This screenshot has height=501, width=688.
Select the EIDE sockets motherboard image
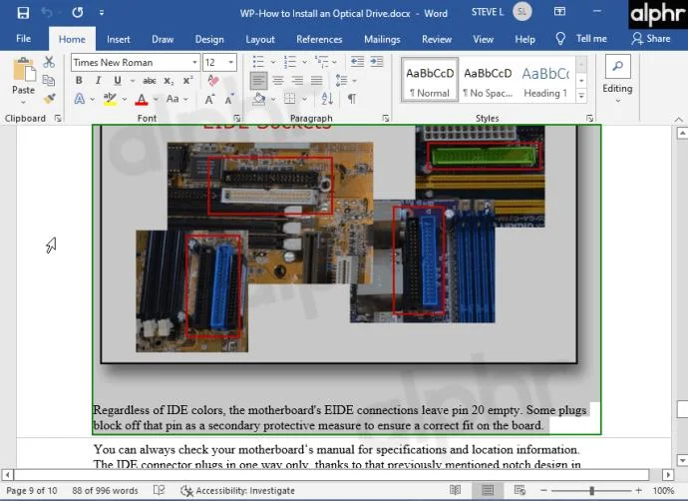(339, 245)
